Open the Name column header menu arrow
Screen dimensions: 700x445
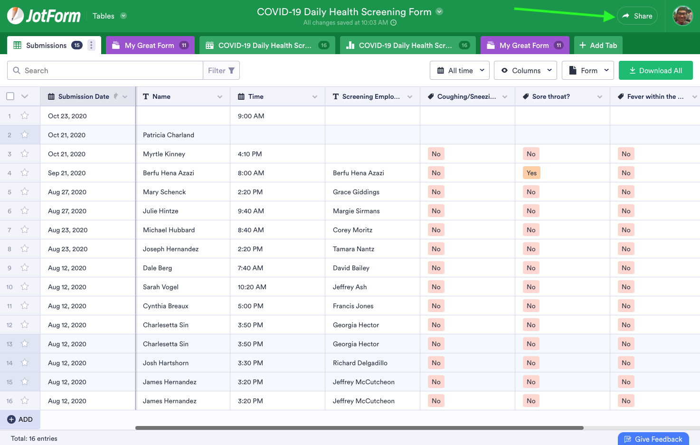point(220,97)
